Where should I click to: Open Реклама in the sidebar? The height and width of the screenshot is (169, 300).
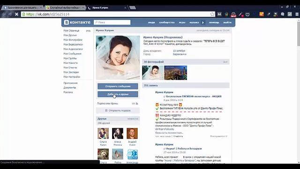coord(68,92)
